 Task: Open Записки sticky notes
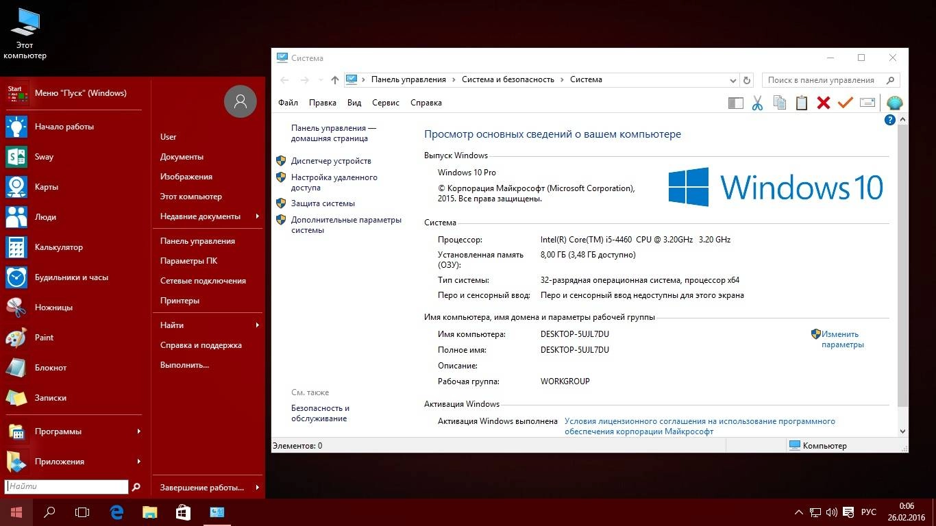click(75, 398)
